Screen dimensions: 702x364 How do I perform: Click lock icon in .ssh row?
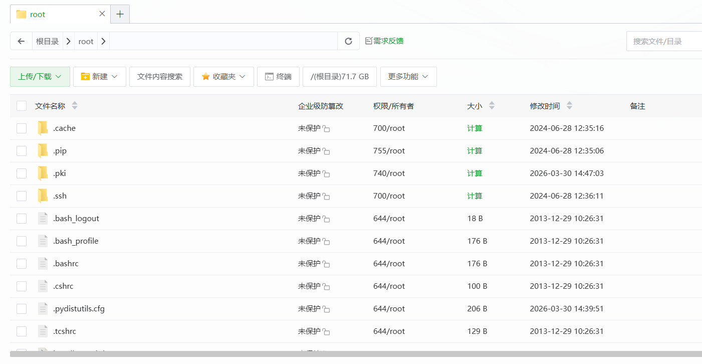tap(326, 197)
